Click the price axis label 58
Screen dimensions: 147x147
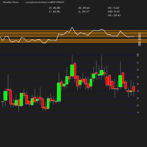coord(138,56)
